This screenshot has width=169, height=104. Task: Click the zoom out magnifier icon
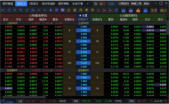21,10
